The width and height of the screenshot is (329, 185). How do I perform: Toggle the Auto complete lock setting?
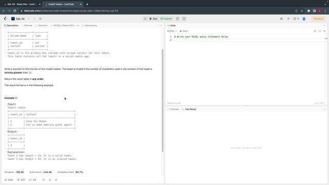[x=184, y=31]
